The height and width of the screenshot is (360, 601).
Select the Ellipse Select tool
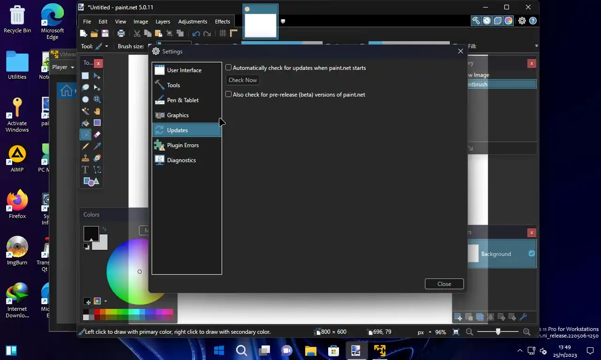click(x=85, y=99)
